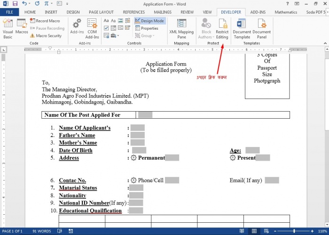Switch to Read Mode view
This screenshot has width=329, height=235.
click(242, 231)
